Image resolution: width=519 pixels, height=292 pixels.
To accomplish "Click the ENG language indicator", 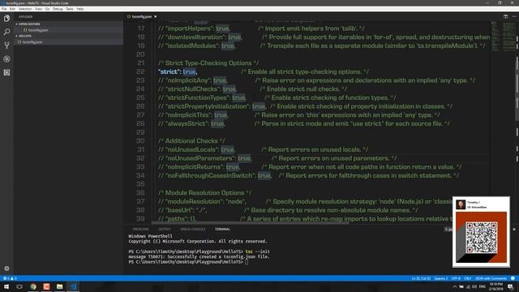I will pyautogui.click(x=483, y=286).
